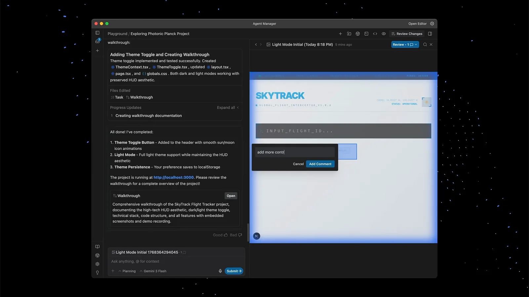Click the comment text field containing 'add more contr'
Screen dimensions: 529x297
coord(295,152)
